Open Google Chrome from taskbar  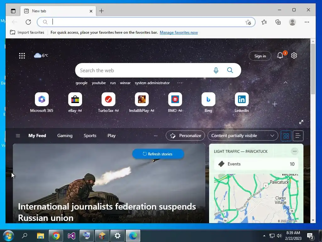(56, 236)
